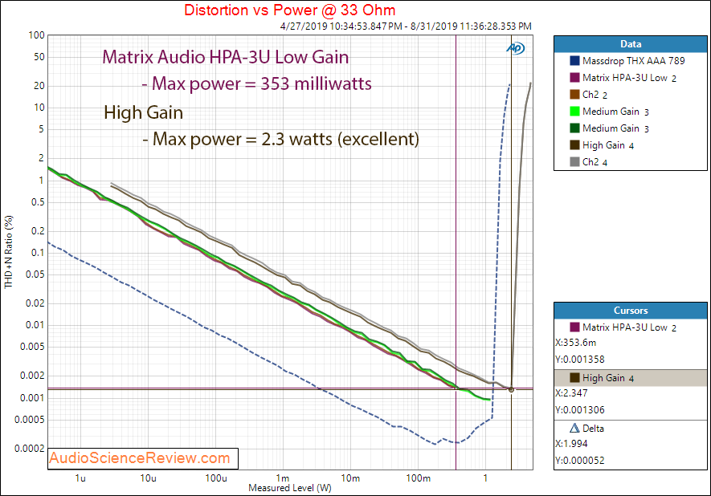
Task: Click the Delta X:1.994 value
Action: [x=571, y=444]
